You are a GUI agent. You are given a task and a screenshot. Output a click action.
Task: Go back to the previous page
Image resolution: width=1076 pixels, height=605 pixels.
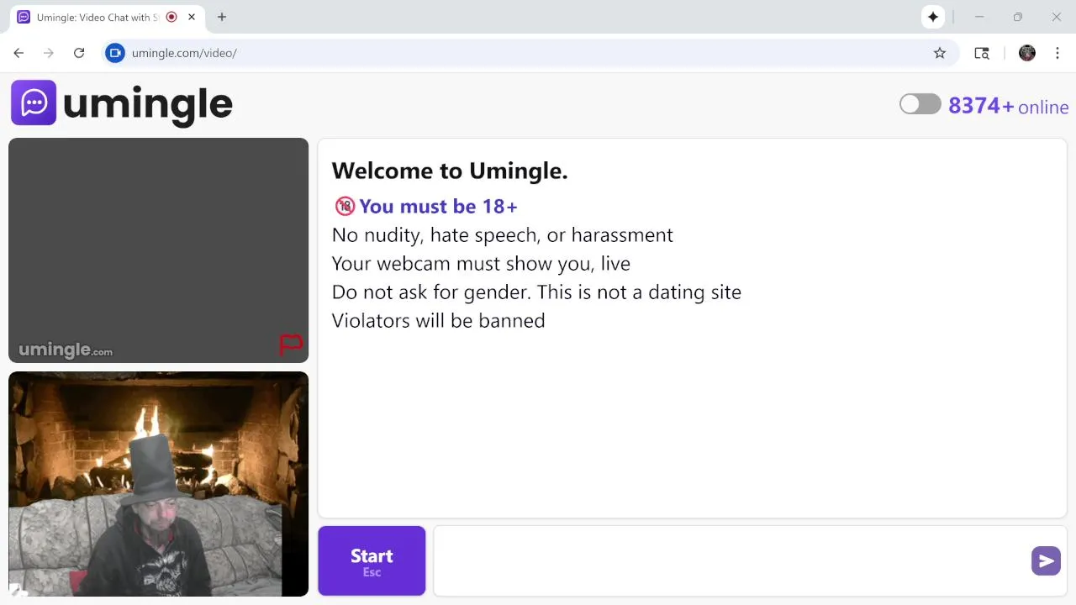[18, 53]
